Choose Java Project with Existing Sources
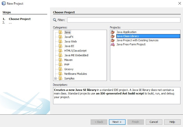The image size is (183, 127). 137,40
